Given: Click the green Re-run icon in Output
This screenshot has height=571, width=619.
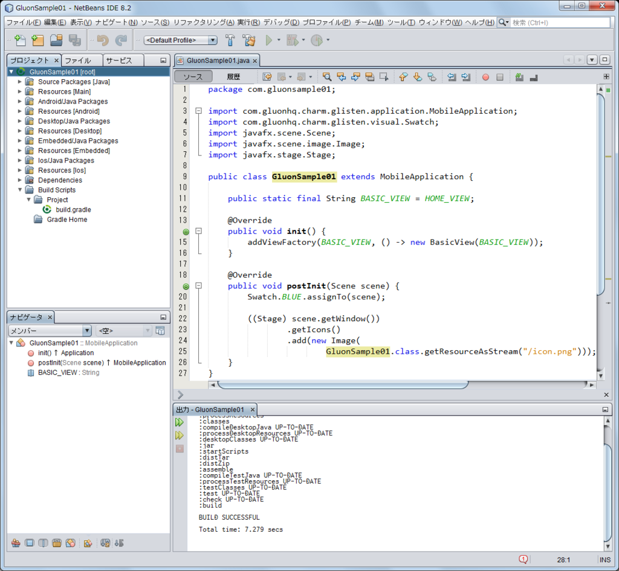Looking at the screenshot, I should click(x=180, y=422).
